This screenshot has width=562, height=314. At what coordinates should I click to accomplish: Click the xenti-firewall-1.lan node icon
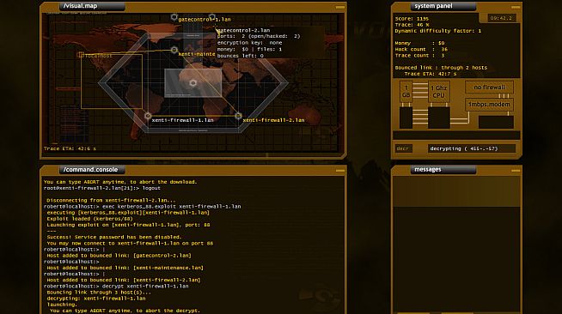148,116
